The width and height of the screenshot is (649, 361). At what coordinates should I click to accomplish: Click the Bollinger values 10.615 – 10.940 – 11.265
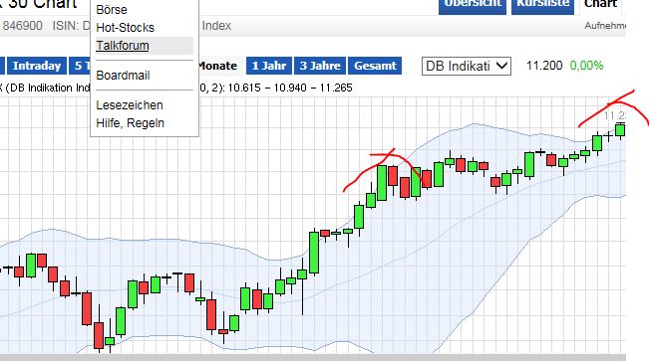[x=290, y=88]
